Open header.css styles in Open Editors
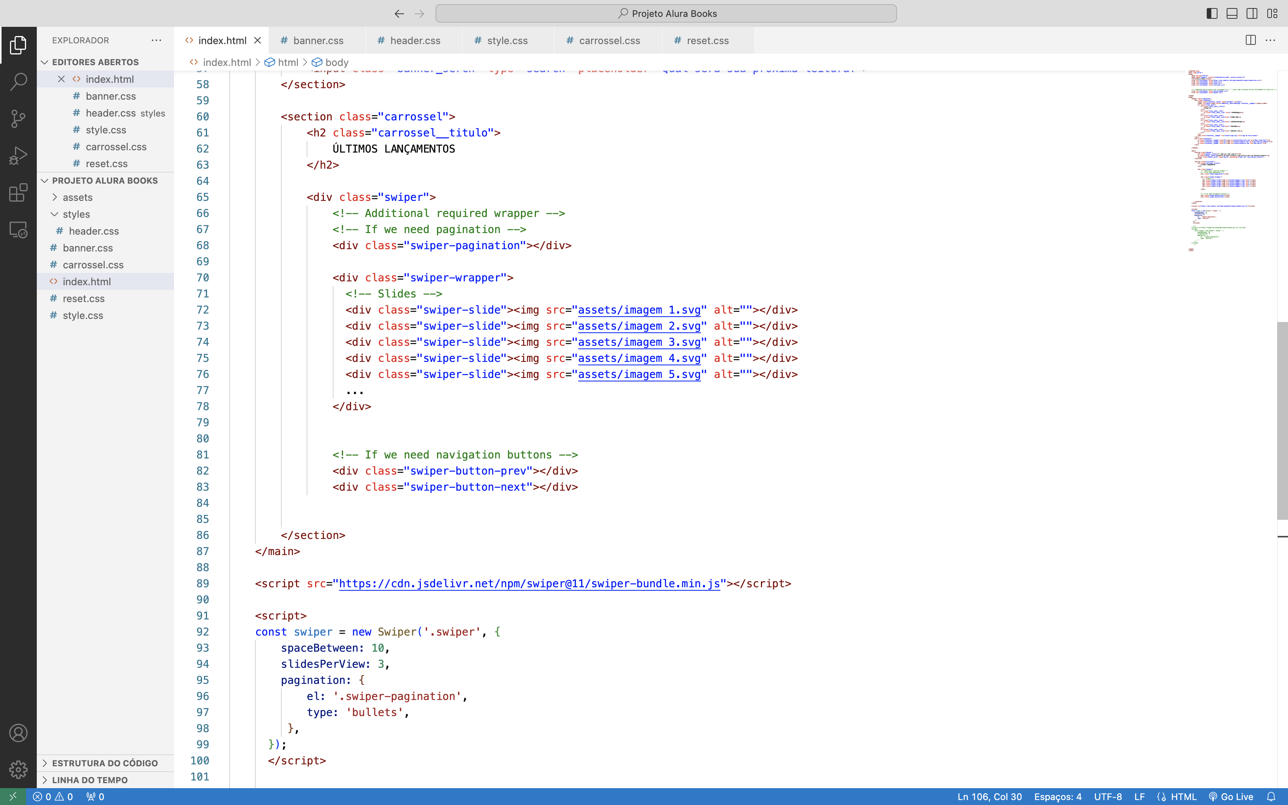This screenshot has width=1288, height=805. [x=105, y=113]
